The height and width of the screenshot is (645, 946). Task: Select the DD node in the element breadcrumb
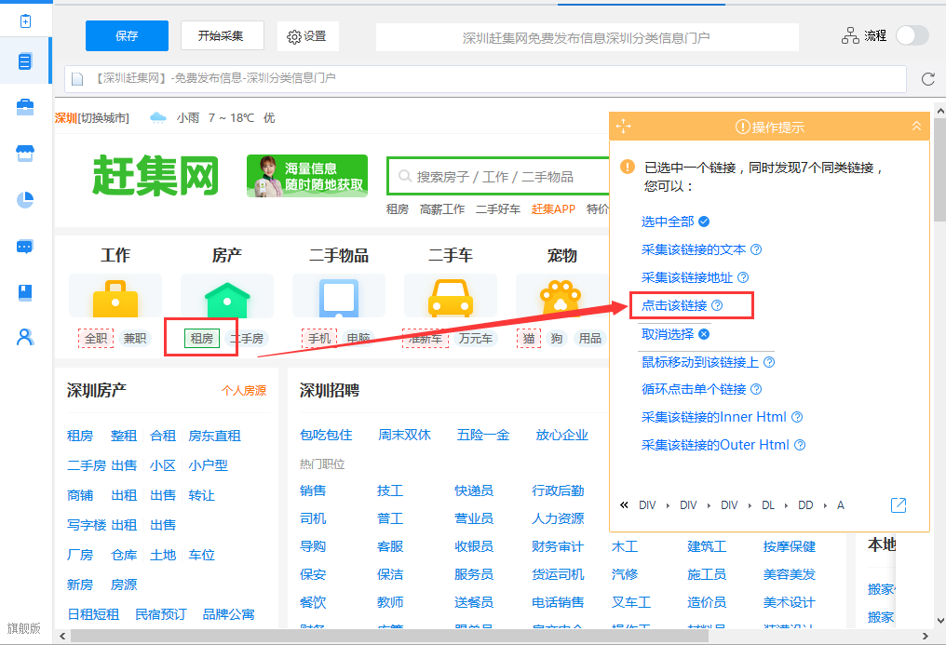[805, 505]
